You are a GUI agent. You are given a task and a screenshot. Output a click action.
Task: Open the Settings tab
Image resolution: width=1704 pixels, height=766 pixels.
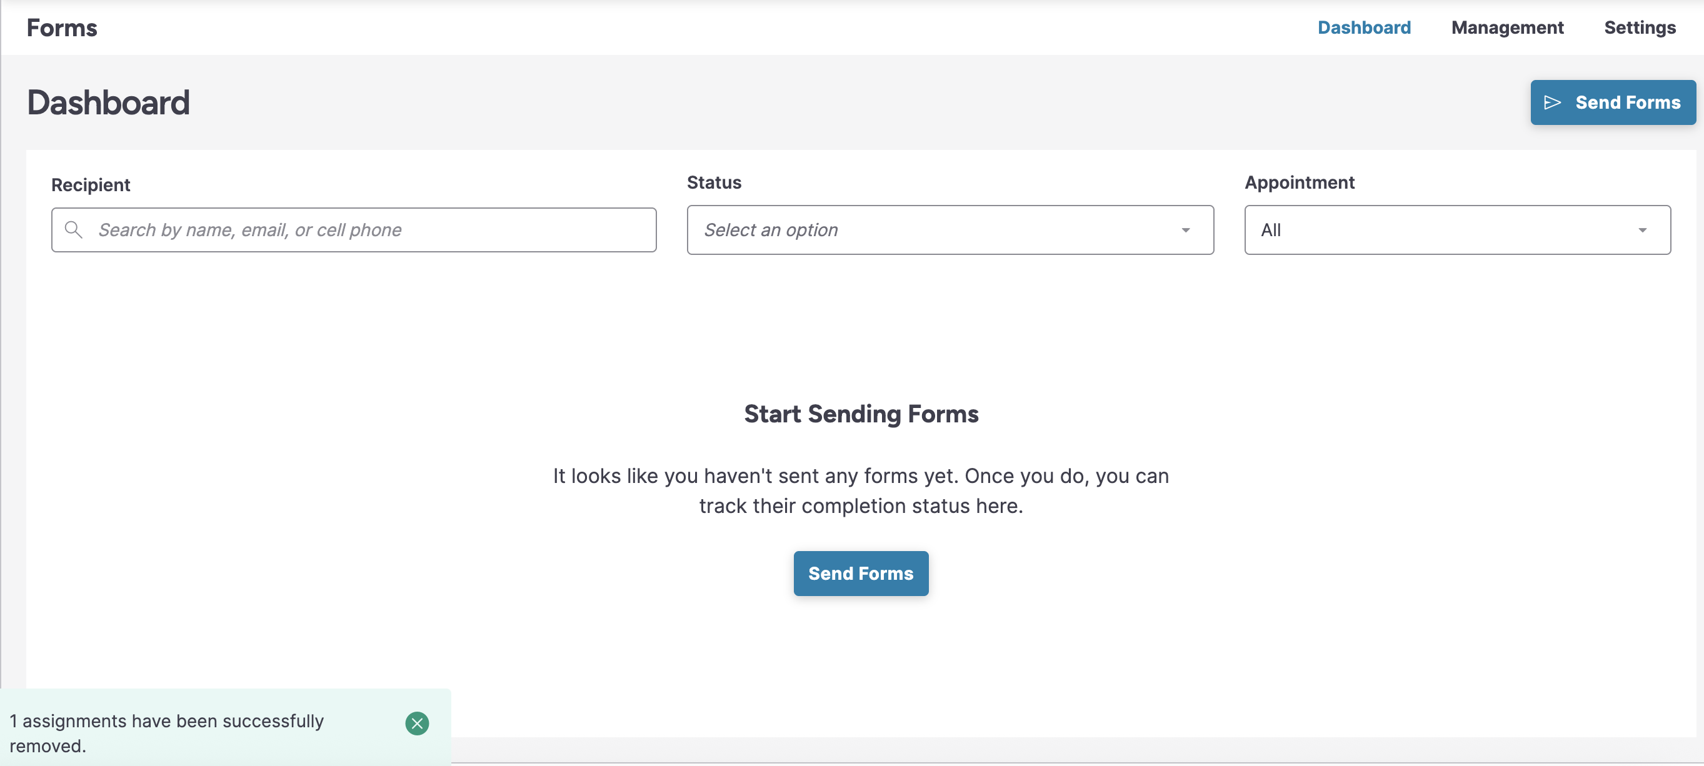coord(1639,27)
